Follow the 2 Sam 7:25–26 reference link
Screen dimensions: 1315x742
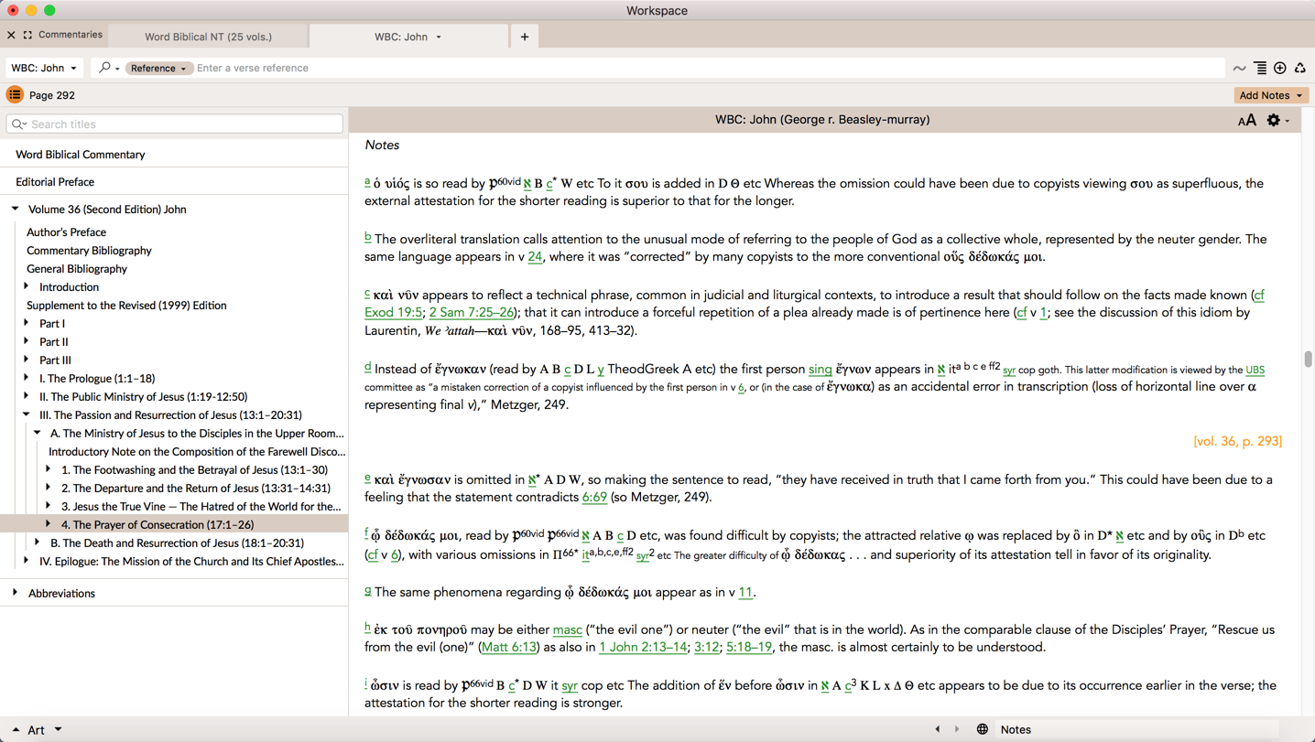pos(472,313)
